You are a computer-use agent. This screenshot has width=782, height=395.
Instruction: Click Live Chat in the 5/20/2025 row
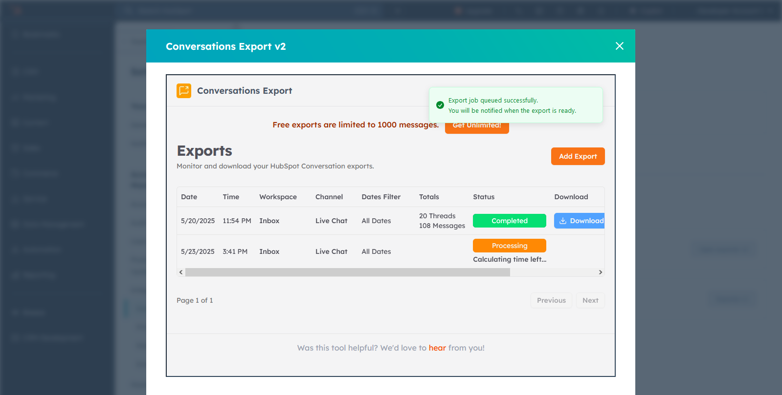click(332, 221)
